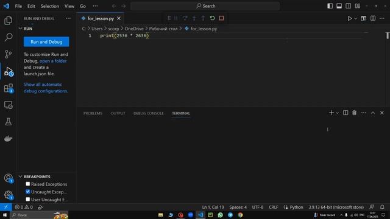Switch to the PROBLEMS tab
Viewport: 390px width, 219px height.
pos(93,113)
